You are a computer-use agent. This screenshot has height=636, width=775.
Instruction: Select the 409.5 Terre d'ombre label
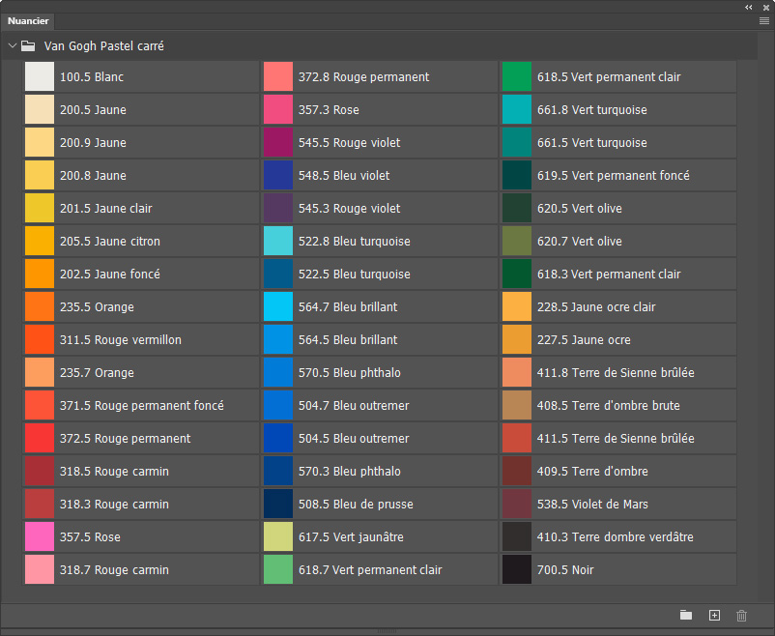click(x=592, y=472)
